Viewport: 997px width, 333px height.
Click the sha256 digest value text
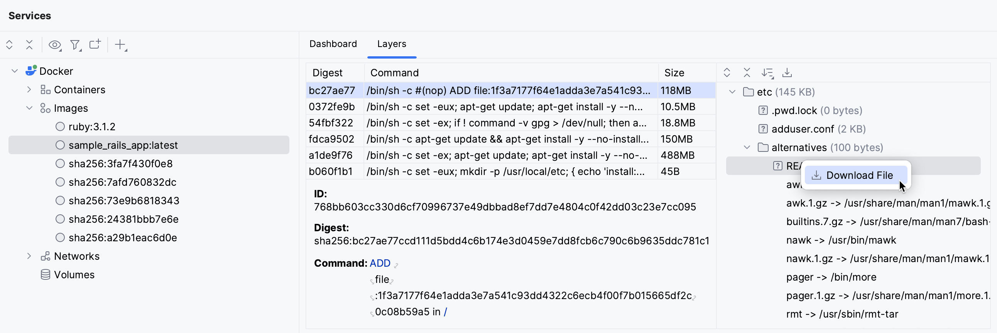pyautogui.click(x=511, y=241)
